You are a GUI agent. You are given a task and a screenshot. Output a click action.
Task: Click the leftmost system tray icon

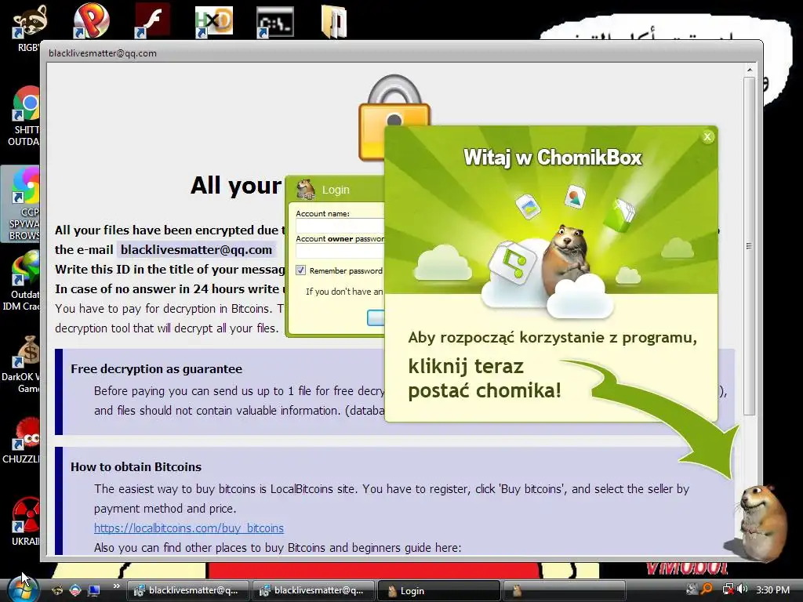tap(692, 589)
